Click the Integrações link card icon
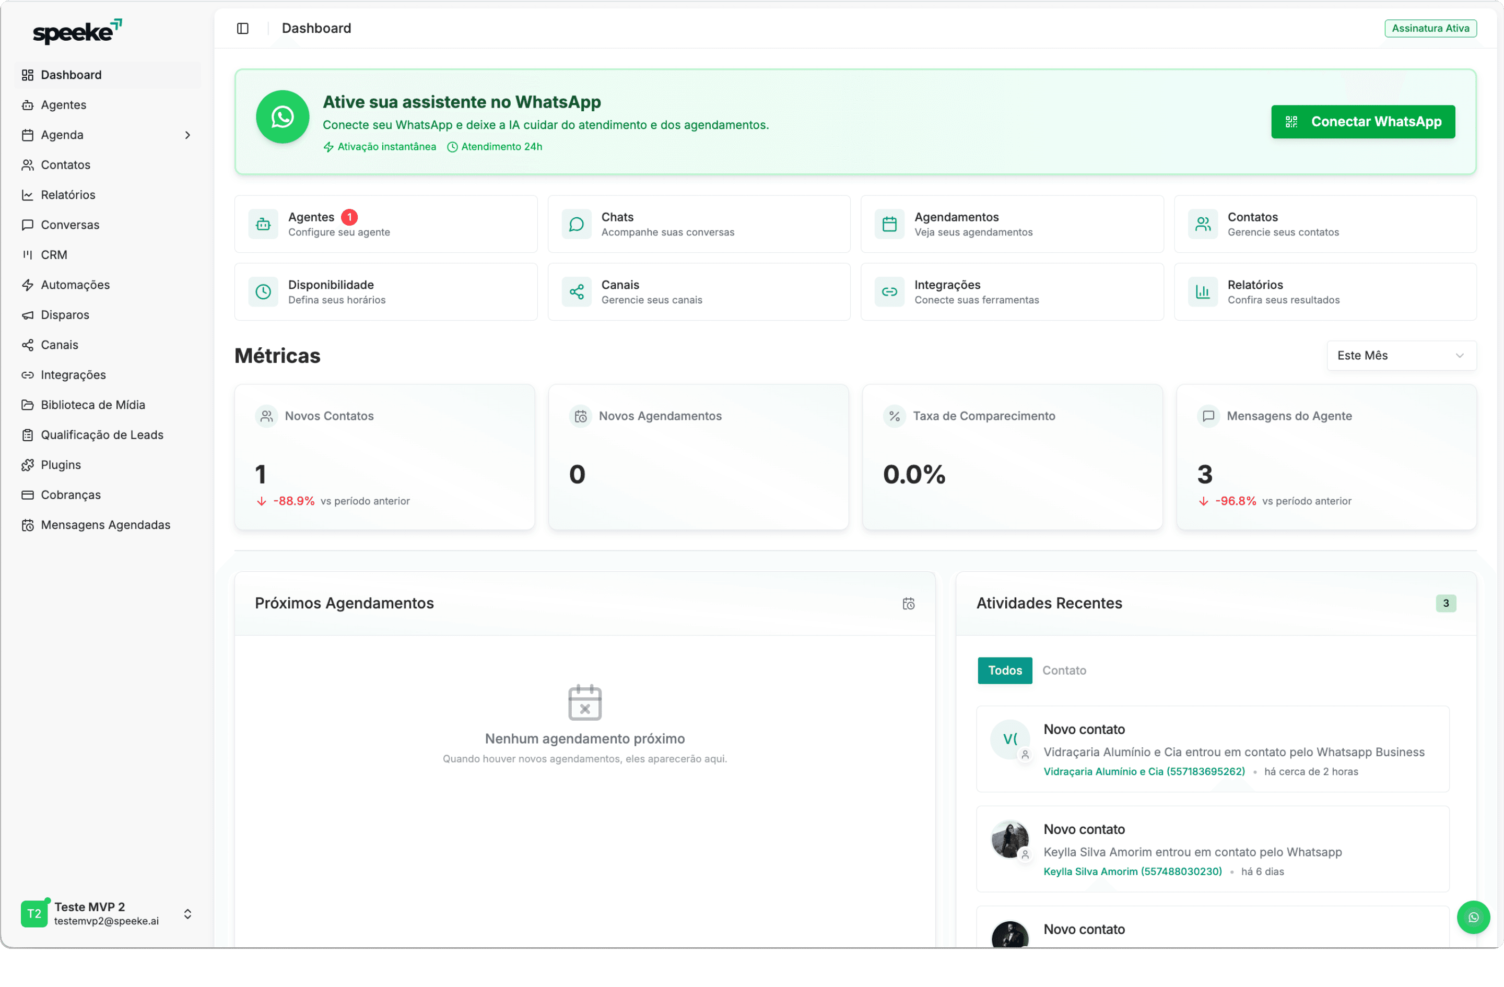1504x987 pixels. pos(890,292)
